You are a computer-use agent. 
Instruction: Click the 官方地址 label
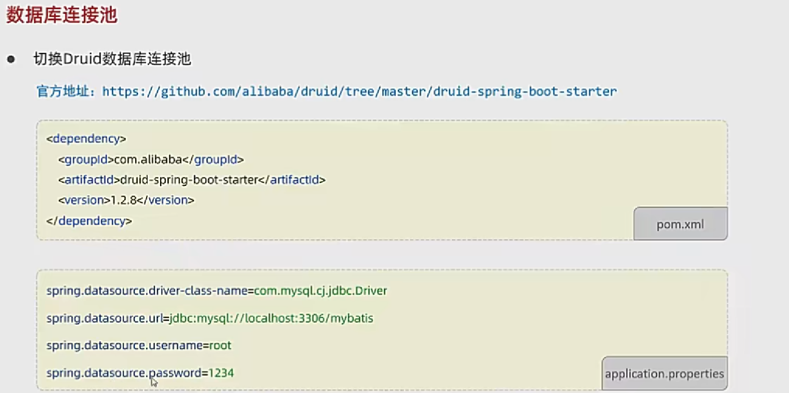click(66, 92)
